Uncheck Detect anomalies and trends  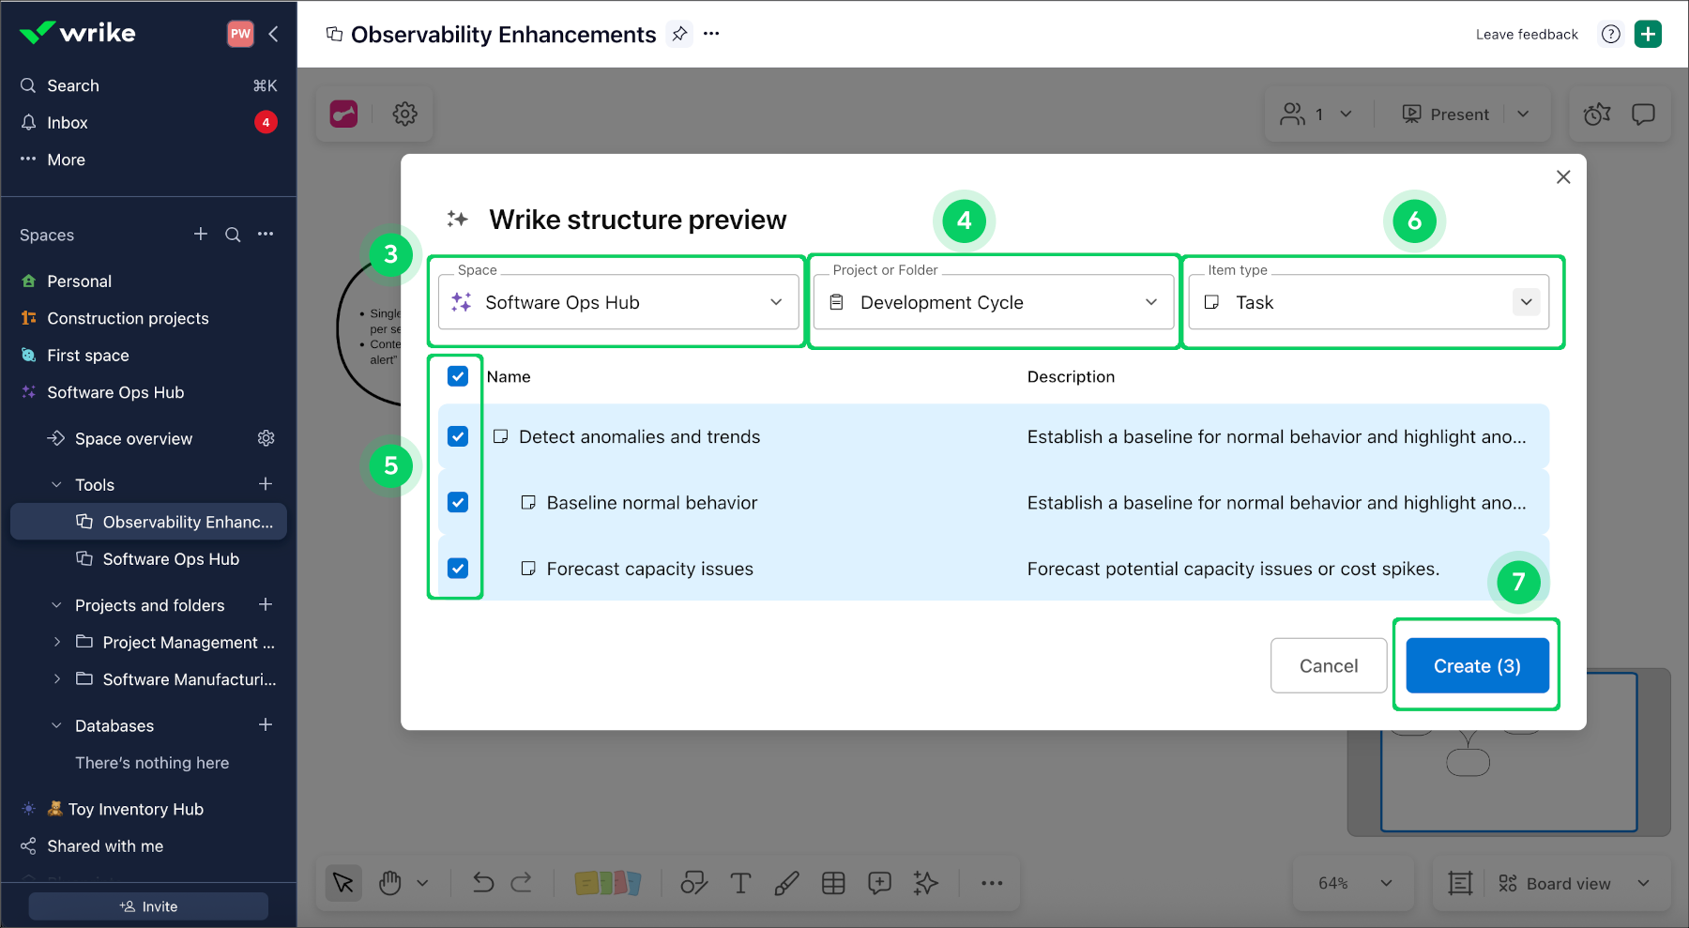pos(458,436)
